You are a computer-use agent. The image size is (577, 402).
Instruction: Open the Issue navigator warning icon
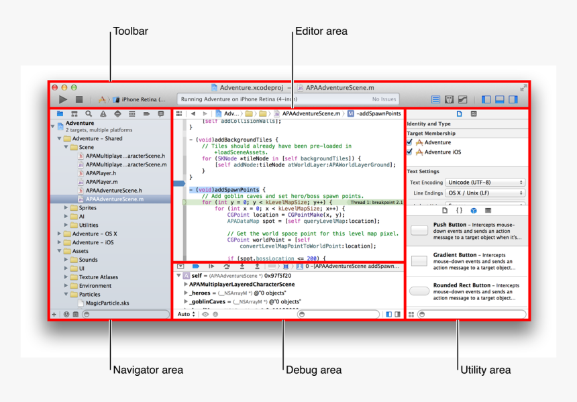(103, 113)
